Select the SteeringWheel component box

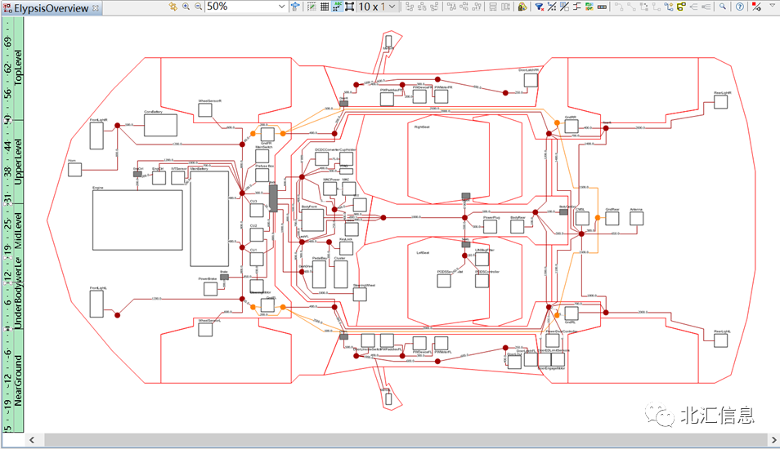click(x=360, y=294)
